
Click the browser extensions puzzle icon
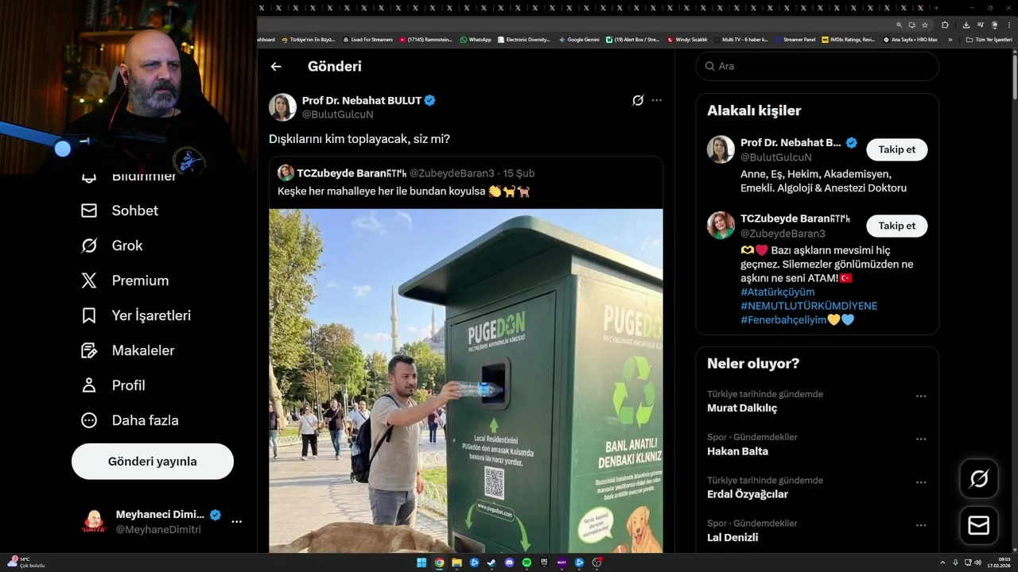click(945, 25)
